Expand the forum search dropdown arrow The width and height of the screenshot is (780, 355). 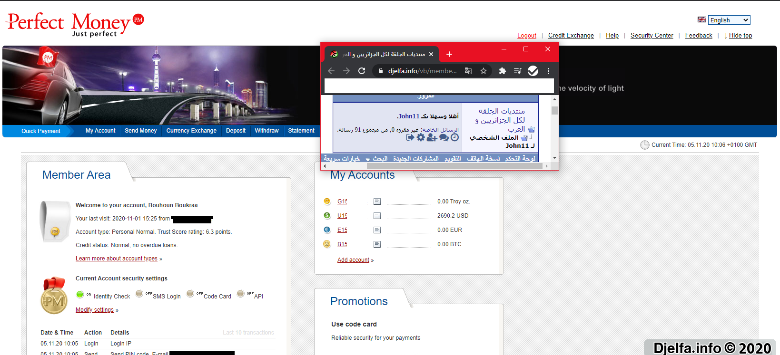pyautogui.click(x=367, y=159)
